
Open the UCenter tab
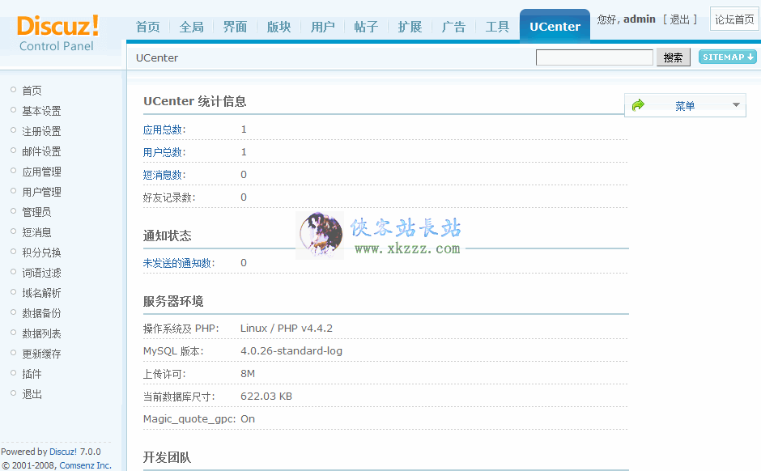(555, 27)
